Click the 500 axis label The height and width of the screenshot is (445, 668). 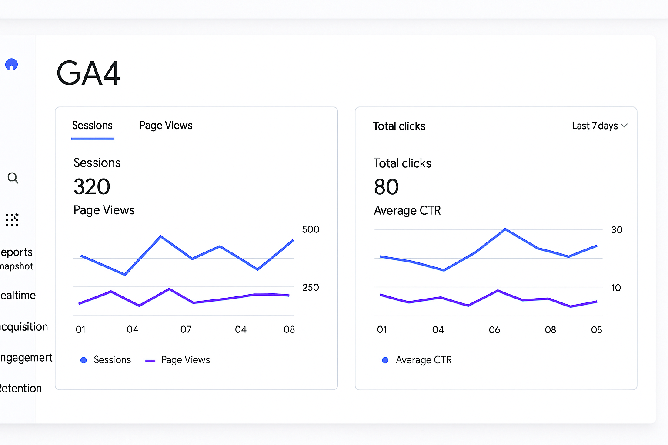tap(311, 229)
